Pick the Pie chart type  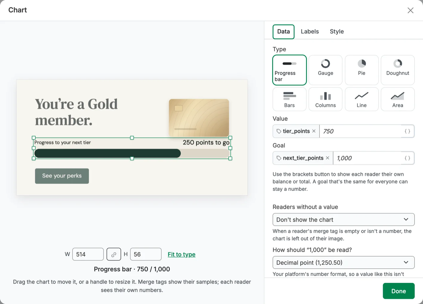362,70
